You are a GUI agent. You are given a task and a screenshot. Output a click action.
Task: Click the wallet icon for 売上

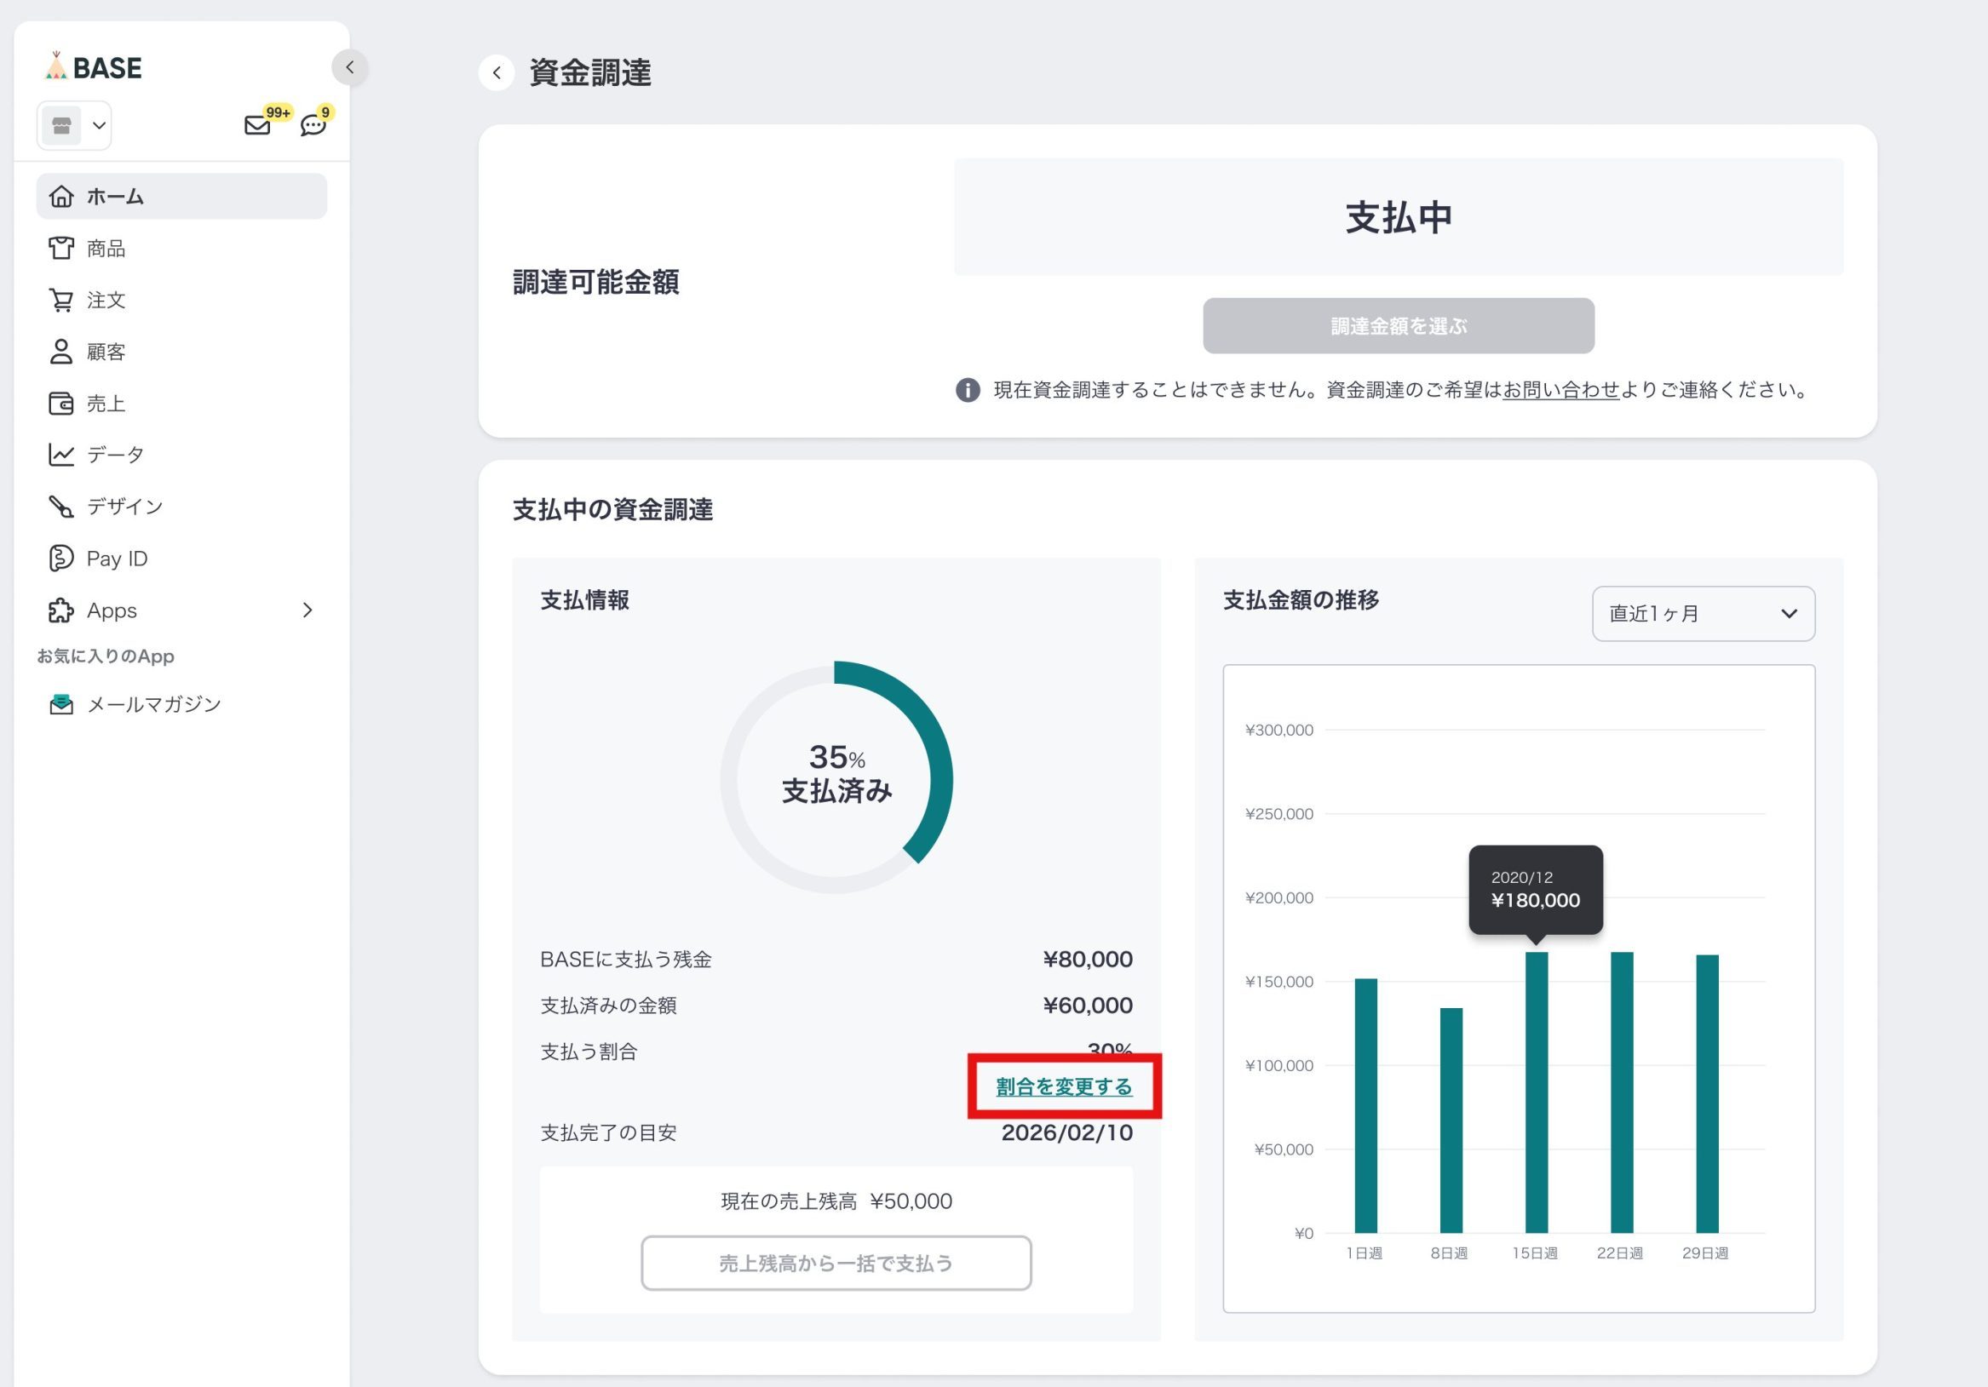coord(60,404)
